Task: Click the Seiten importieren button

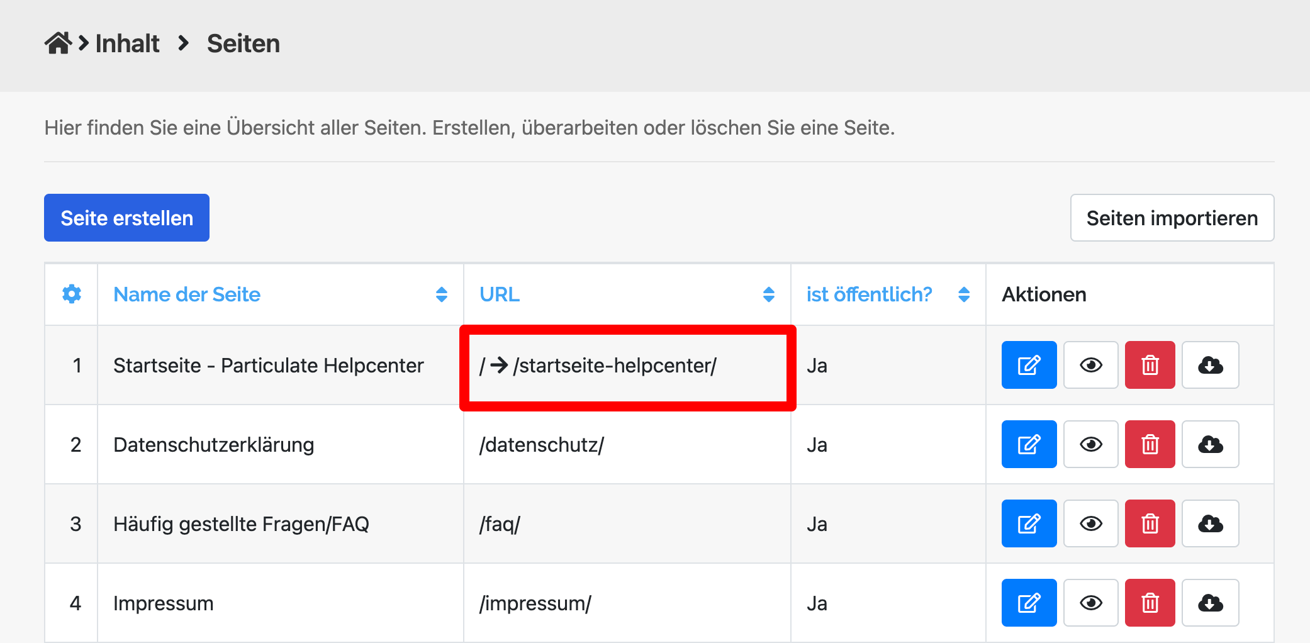Action: (1172, 218)
